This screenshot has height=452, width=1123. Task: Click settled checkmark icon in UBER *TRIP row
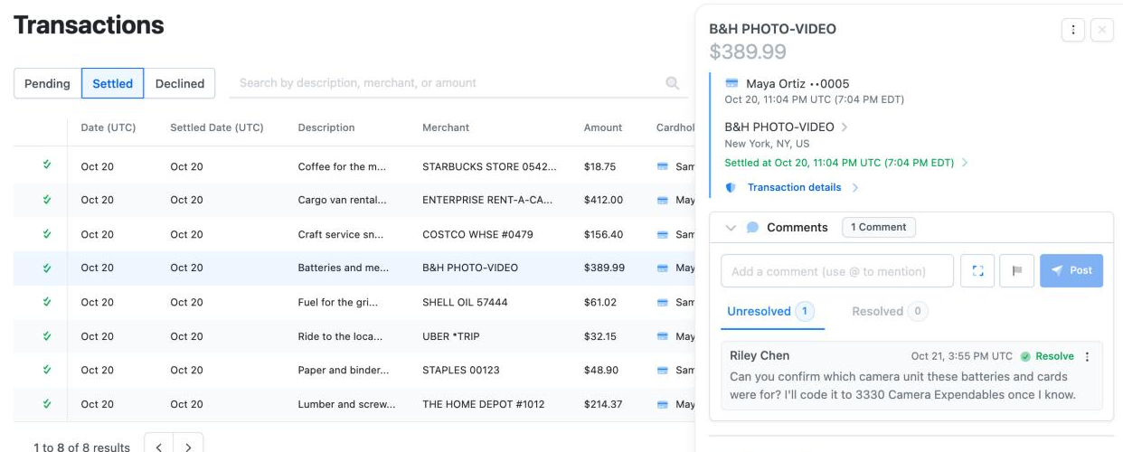(x=47, y=335)
